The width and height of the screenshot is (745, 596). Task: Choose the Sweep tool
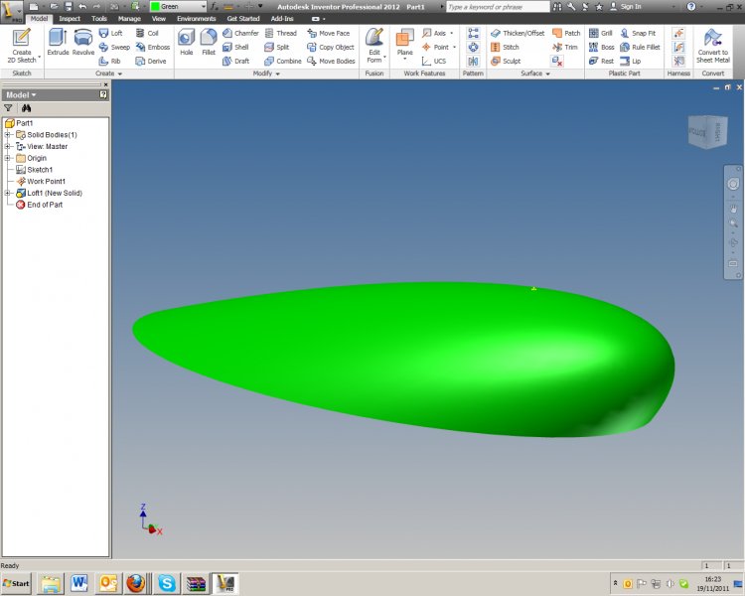[114, 47]
